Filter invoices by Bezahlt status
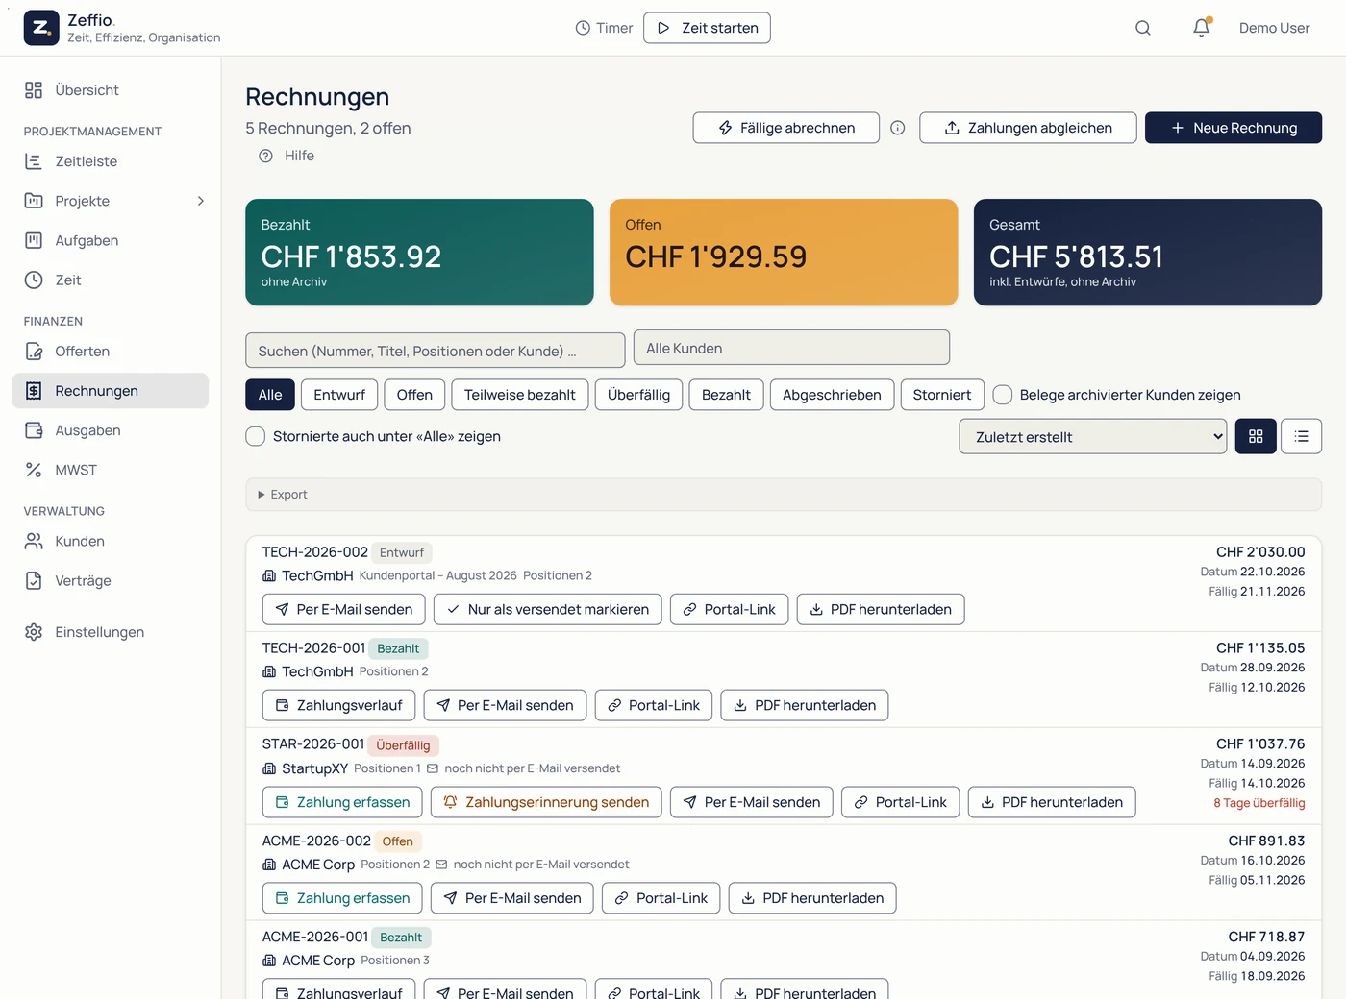This screenshot has height=999, width=1346. coord(726,395)
